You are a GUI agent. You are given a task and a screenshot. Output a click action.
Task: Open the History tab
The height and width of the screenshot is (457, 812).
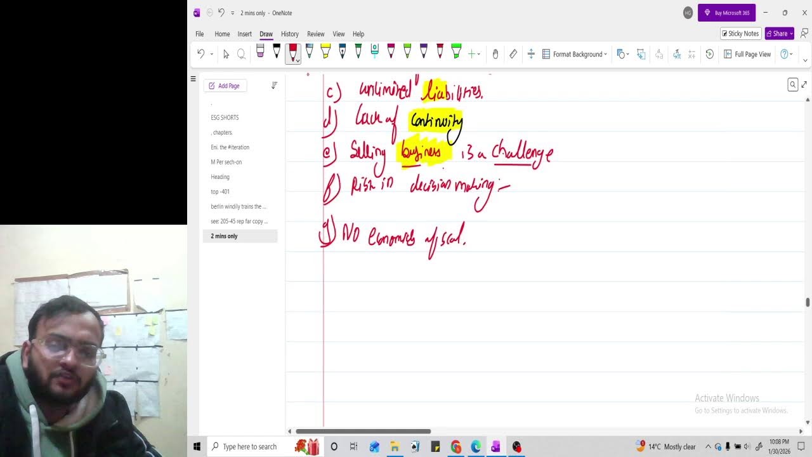click(x=290, y=34)
